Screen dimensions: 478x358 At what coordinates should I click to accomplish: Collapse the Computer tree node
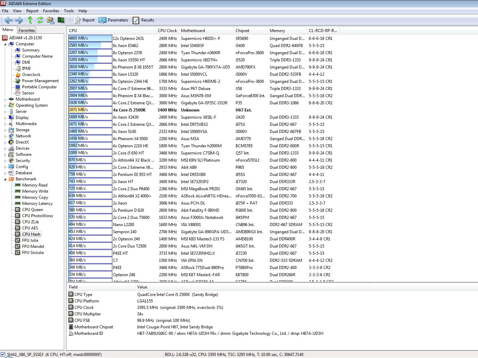click(5, 44)
